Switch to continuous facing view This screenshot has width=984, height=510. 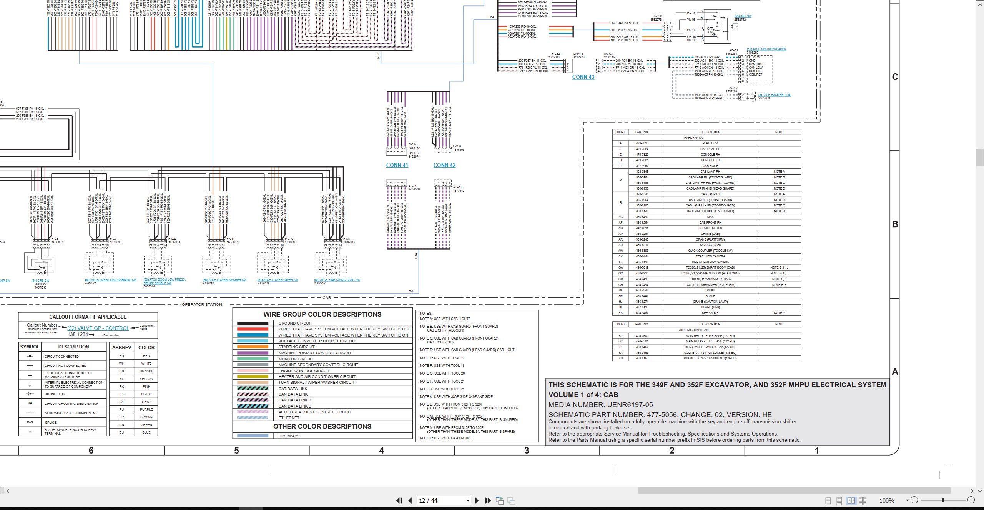pos(863,500)
